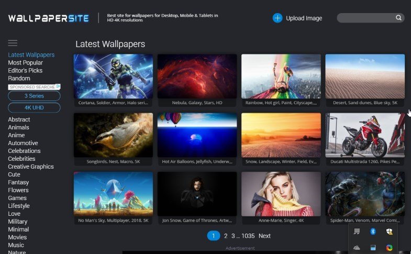Viewport: 411px width, 254px height.
Task: Click caption 'Songbirds, Nest, Macro, 5K'
Action: coord(113,161)
